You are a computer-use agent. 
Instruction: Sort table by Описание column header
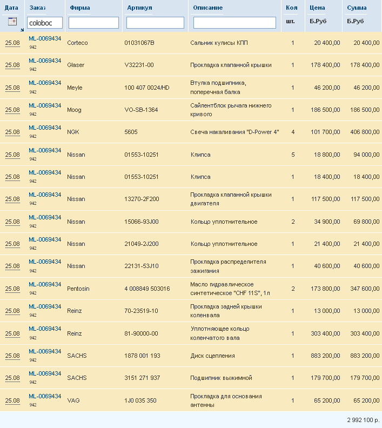click(x=208, y=8)
